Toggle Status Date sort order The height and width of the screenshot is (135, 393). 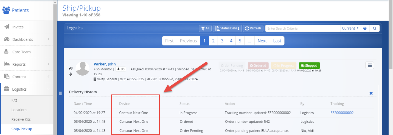(x=227, y=28)
